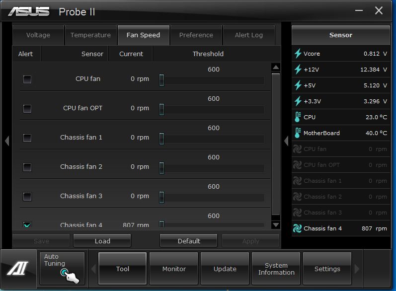Click the CPU fan OPT fan icon in Sensor panel
Viewport: 396px width, 291px height.
coord(297,165)
